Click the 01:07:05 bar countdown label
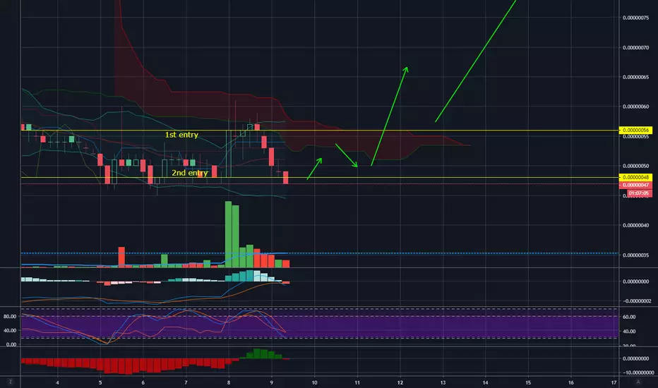The image size is (658, 388). (x=639, y=193)
